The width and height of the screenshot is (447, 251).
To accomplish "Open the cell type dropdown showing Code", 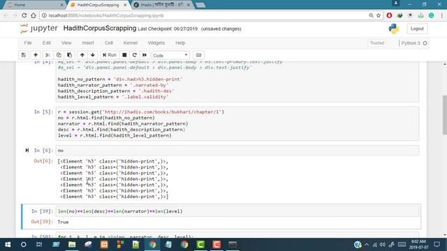I will point(170,55).
